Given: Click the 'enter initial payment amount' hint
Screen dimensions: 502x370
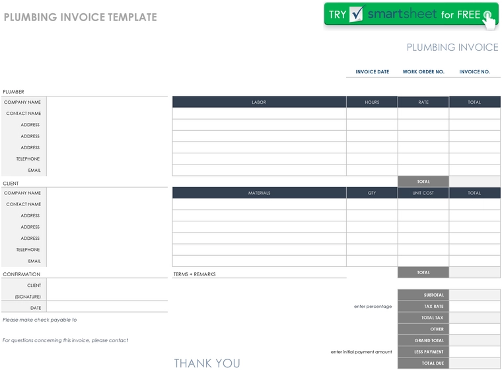Looking at the screenshot, I should (361, 351).
